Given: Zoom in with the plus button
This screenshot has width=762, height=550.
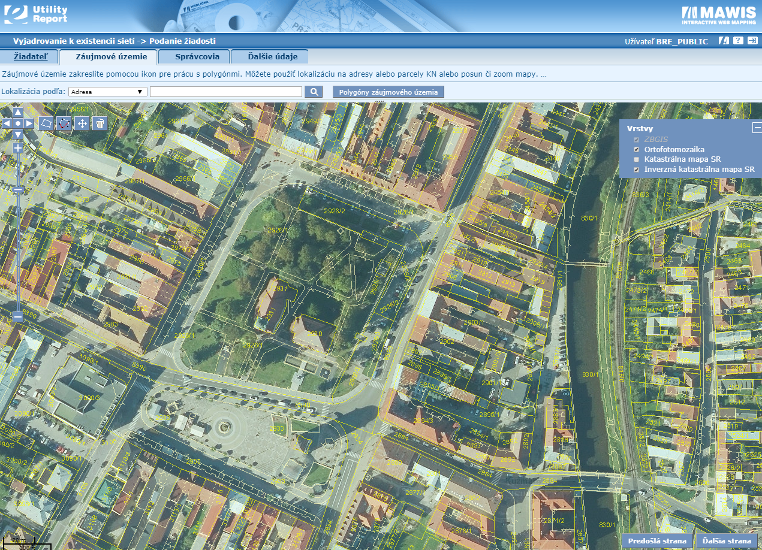Looking at the screenshot, I should pyautogui.click(x=18, y=147).
